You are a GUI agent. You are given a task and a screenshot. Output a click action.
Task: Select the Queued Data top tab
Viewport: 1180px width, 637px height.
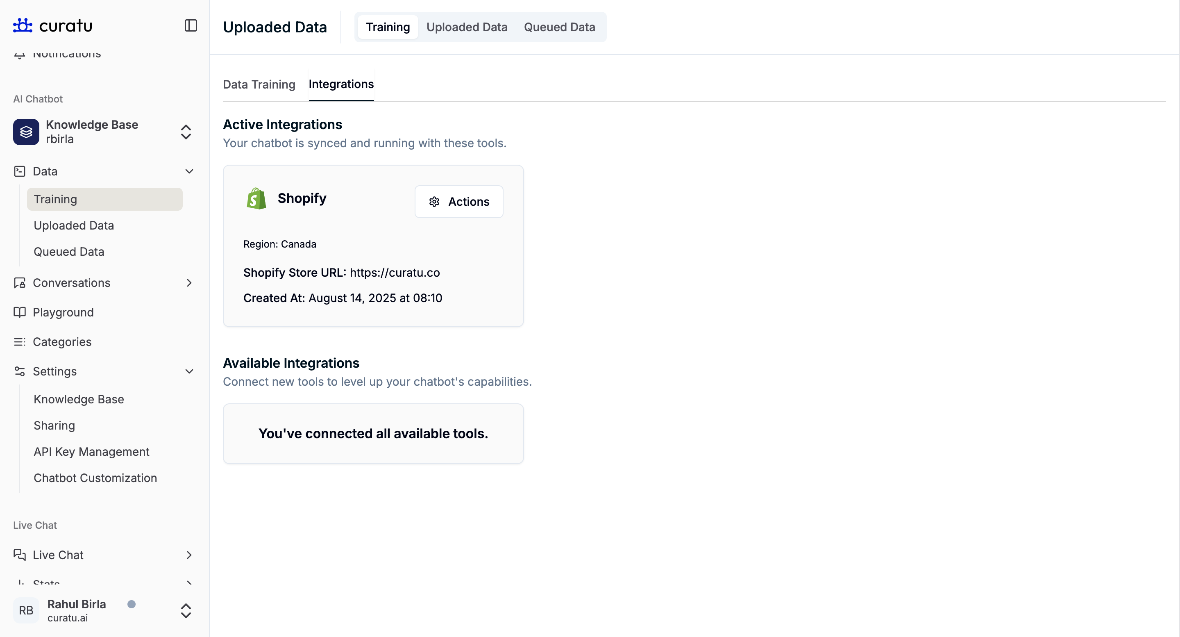[x=559, y=27]
